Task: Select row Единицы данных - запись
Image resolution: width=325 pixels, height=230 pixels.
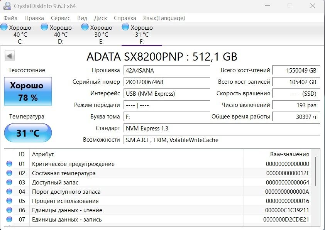Action: pos(158,220)
